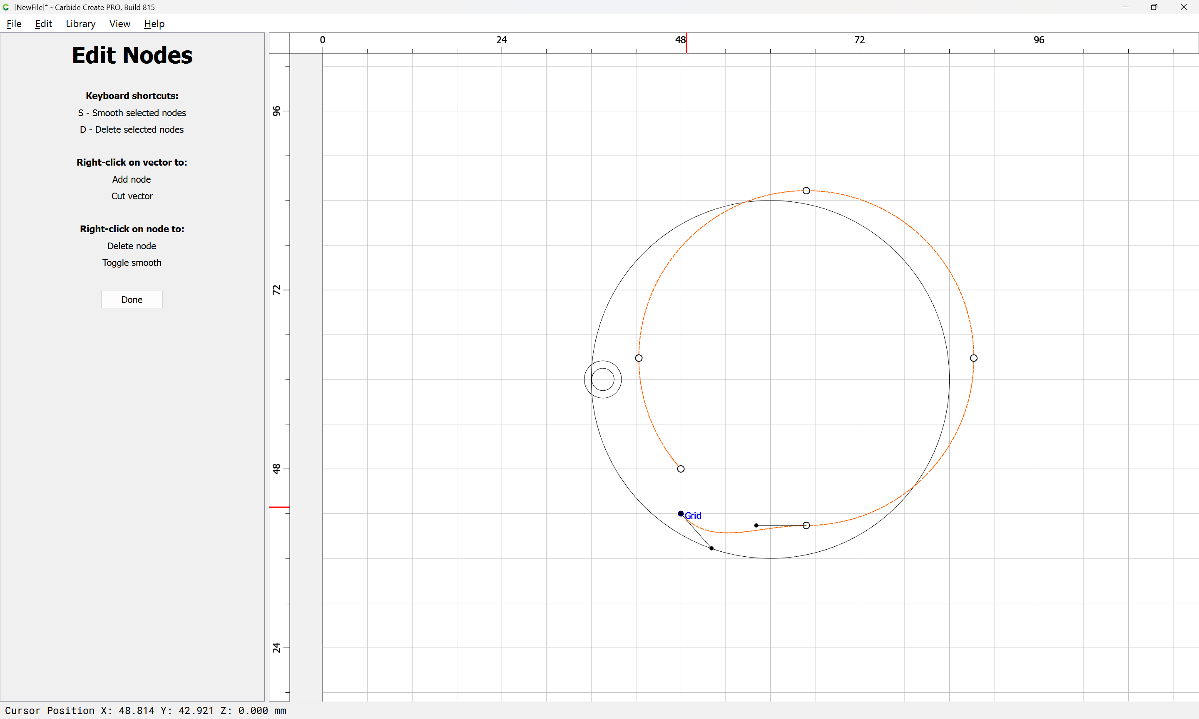Image resolution: width=1199 pixels, height=719 pixels.
Task: Click the 72 label on the horizontal ruler
Action: coord(859,40)
